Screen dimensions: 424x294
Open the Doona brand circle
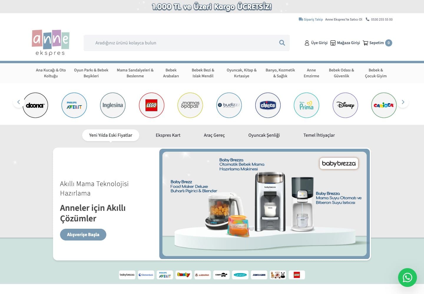[x=35, y=105]
